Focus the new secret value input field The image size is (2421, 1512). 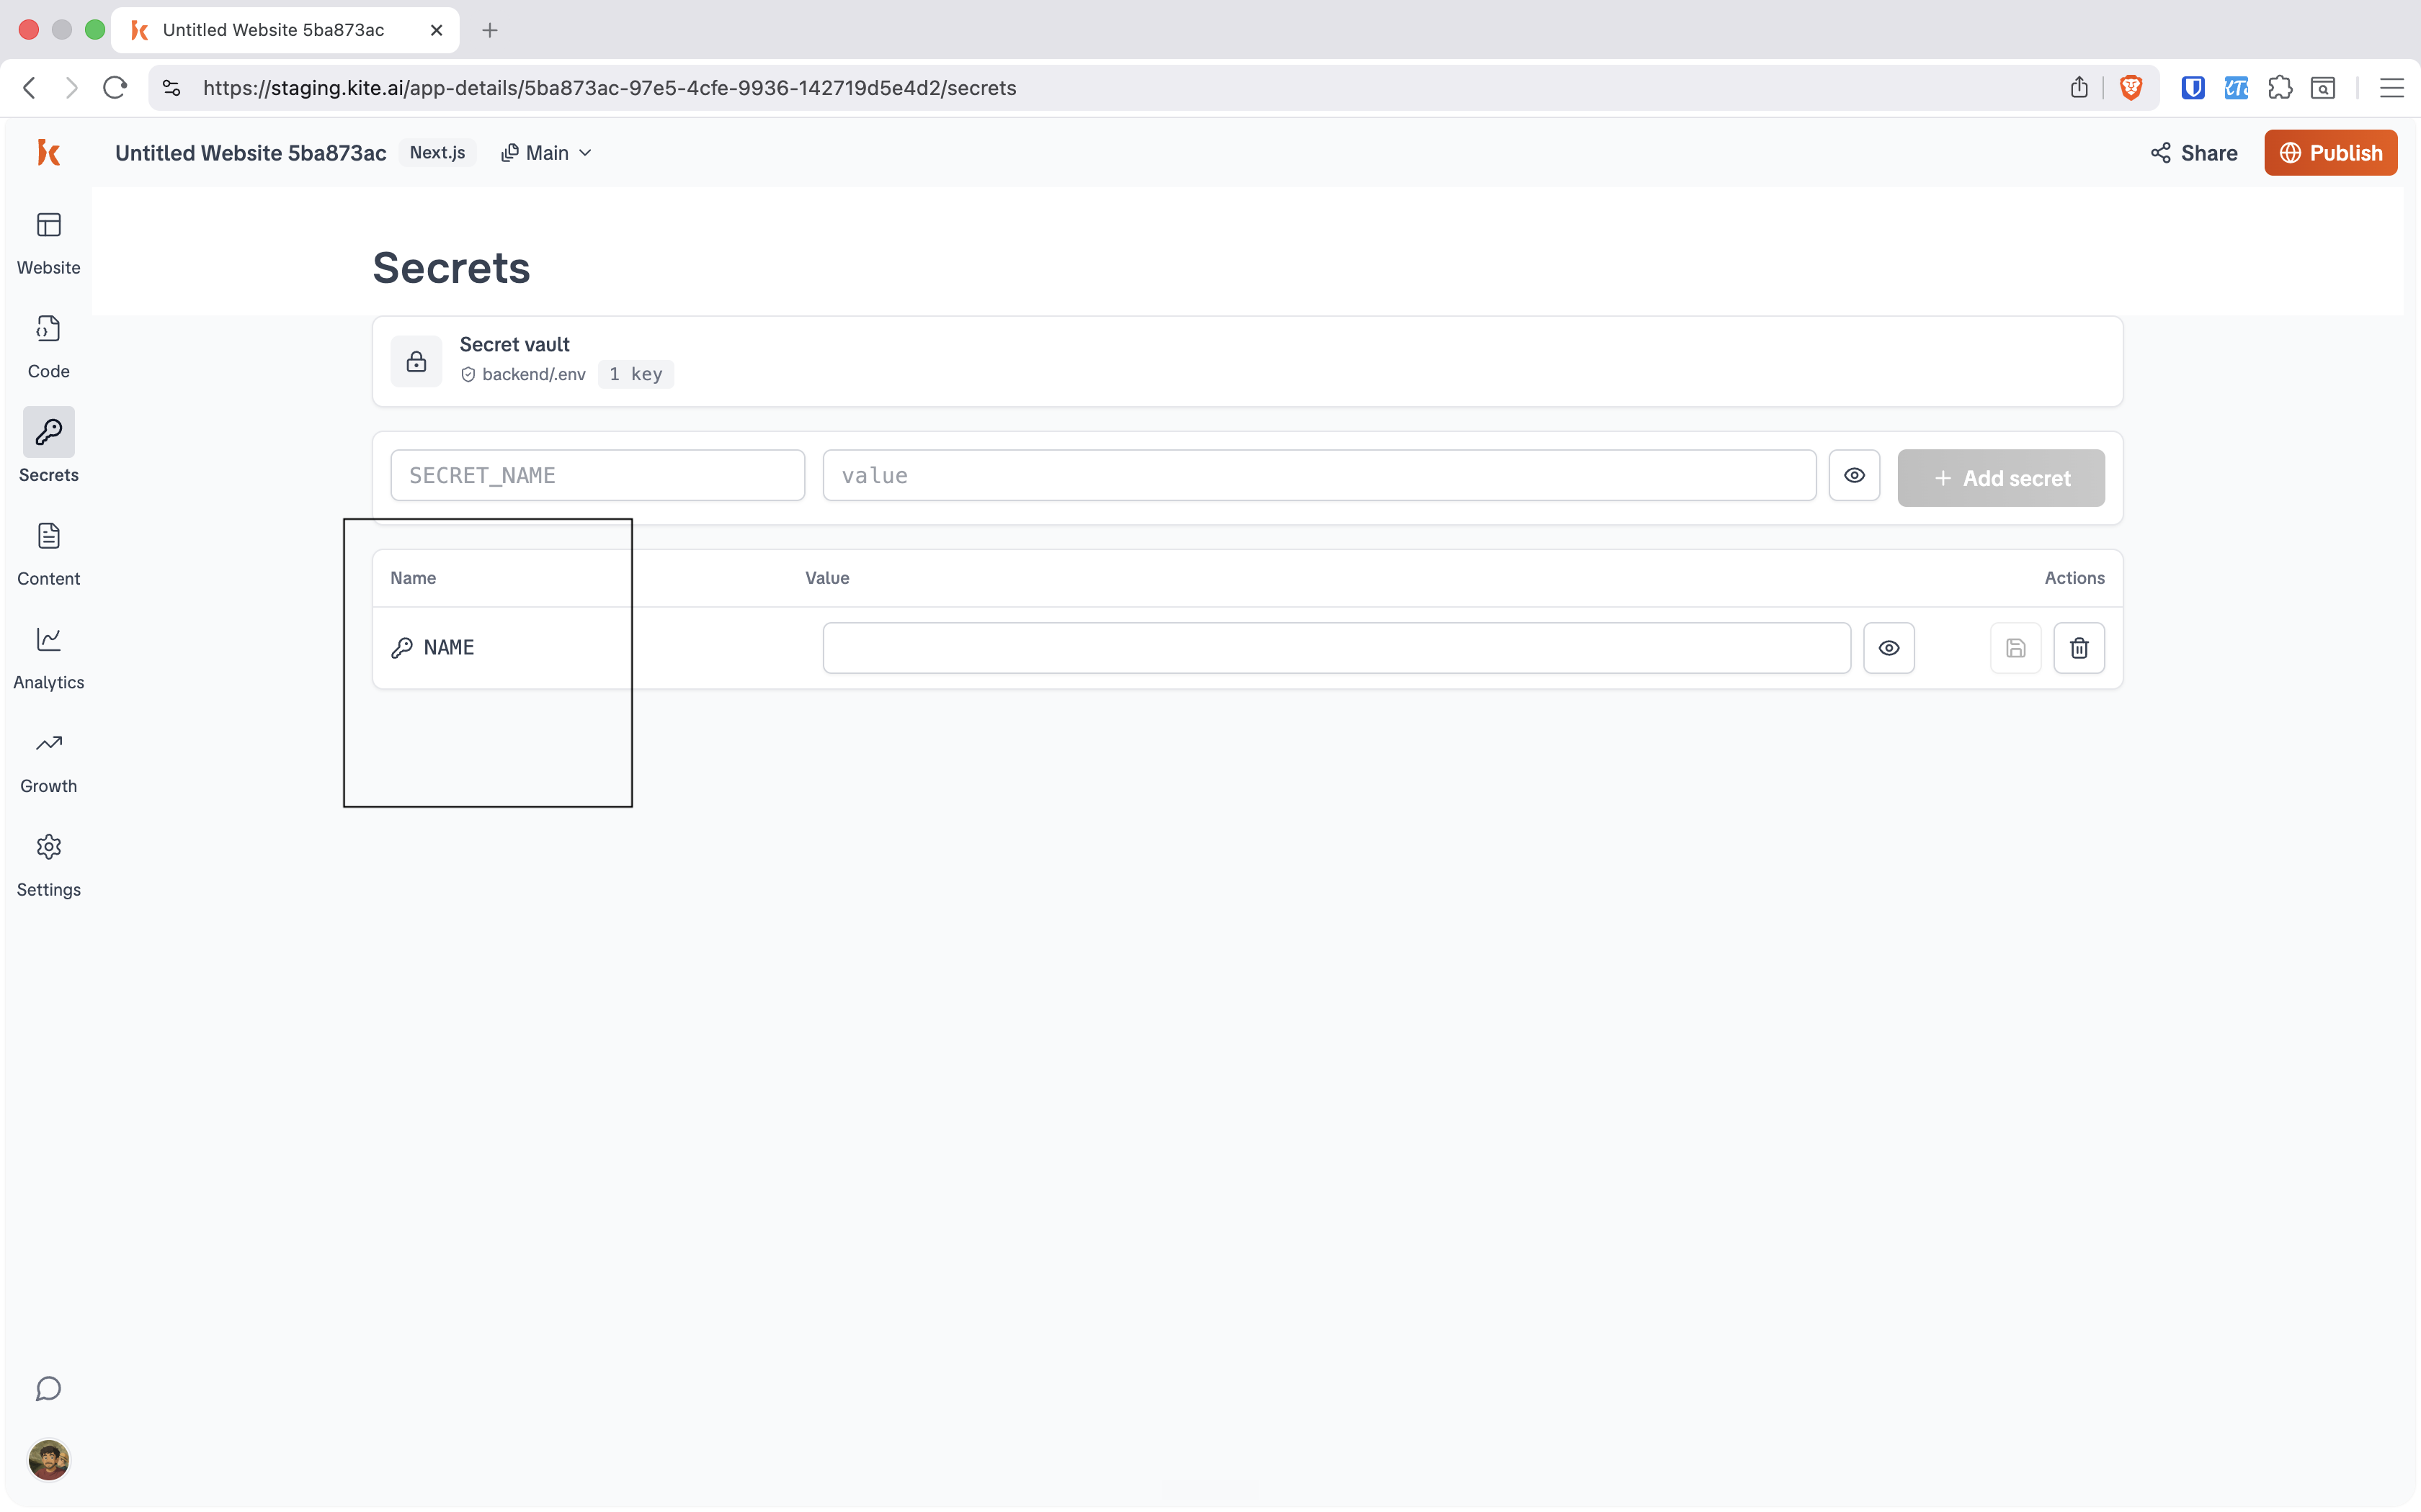point(1319,475)
